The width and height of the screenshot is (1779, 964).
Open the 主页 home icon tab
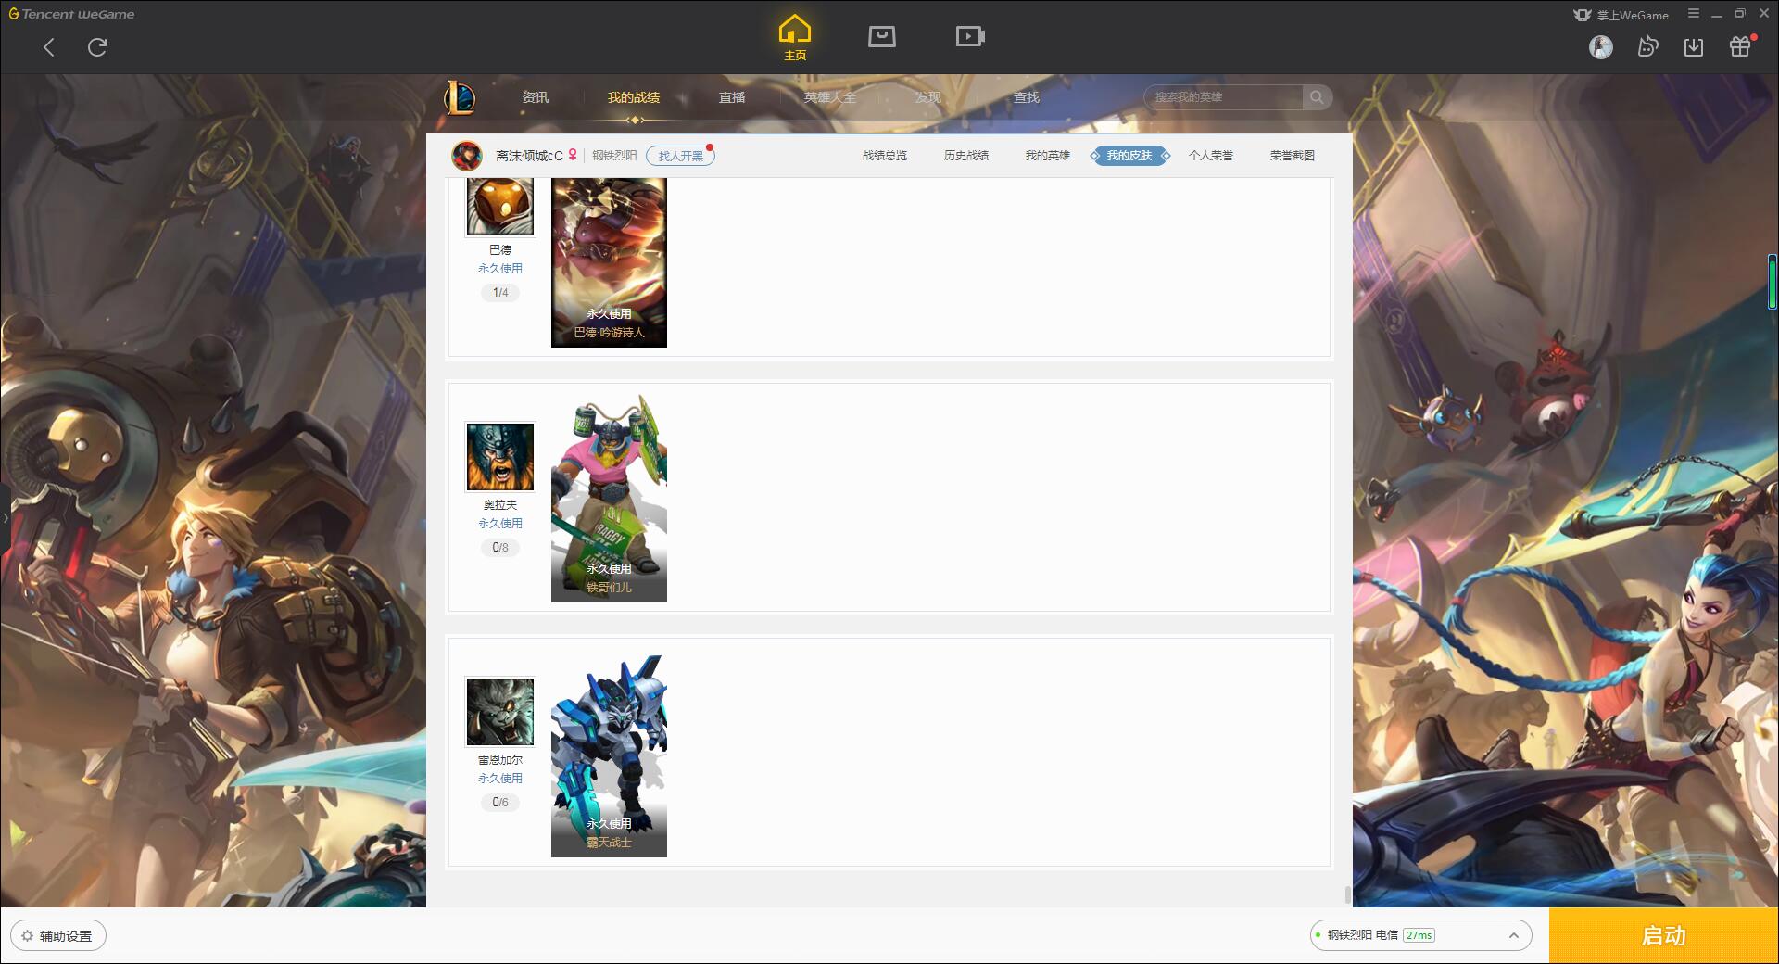pyautogui.click(x=794, y=38)
